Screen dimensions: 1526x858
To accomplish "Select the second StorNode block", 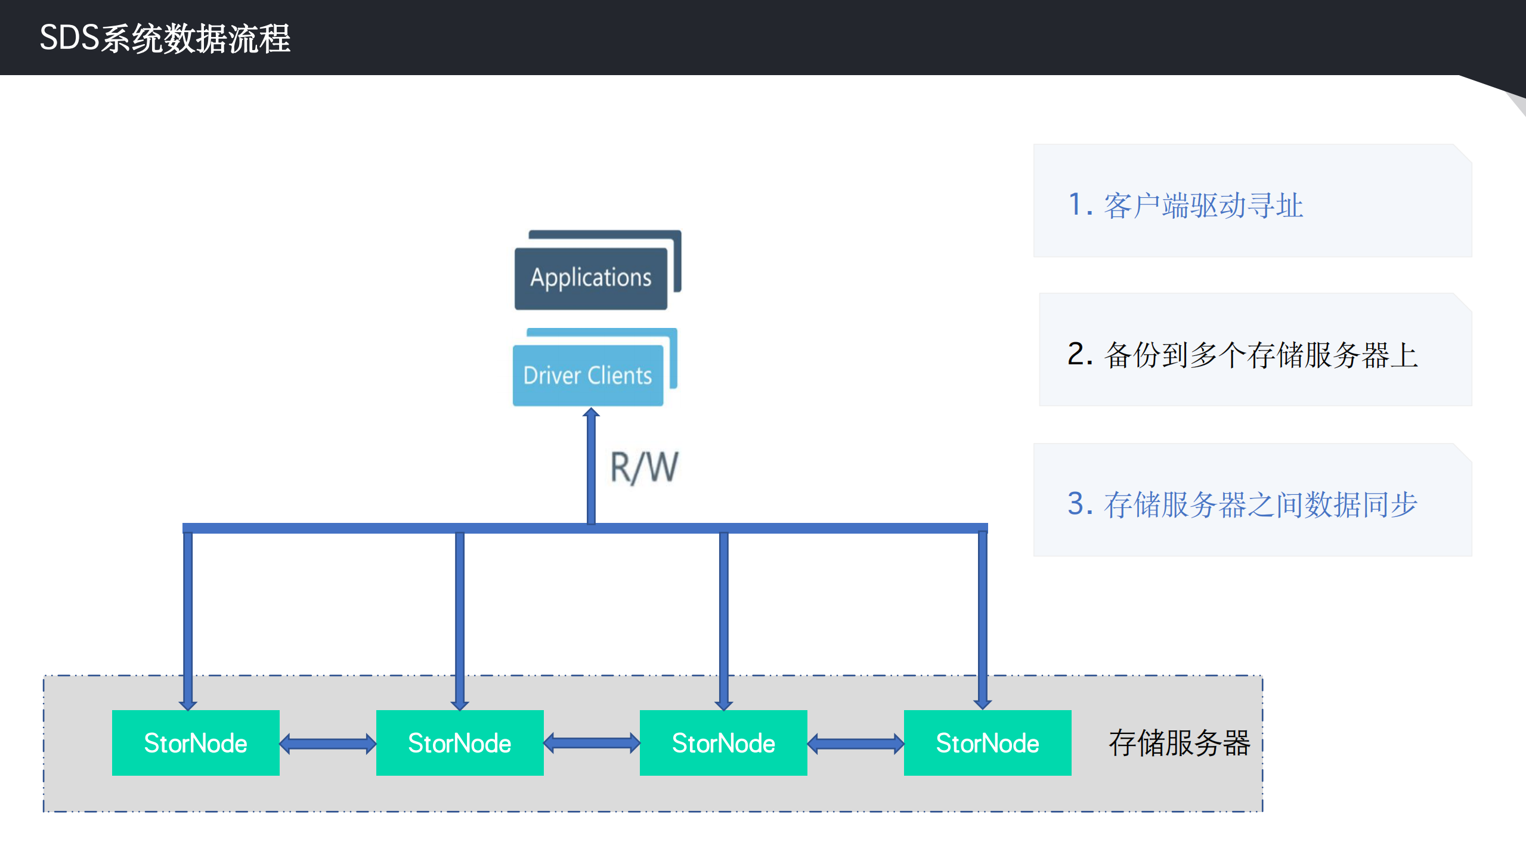I will coord(459,743).
